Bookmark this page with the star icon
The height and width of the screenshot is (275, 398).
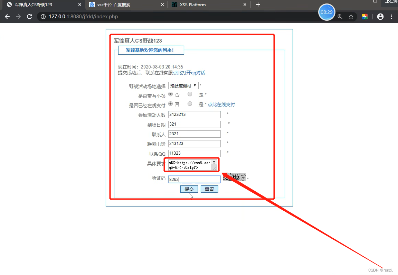coord(351,17)
